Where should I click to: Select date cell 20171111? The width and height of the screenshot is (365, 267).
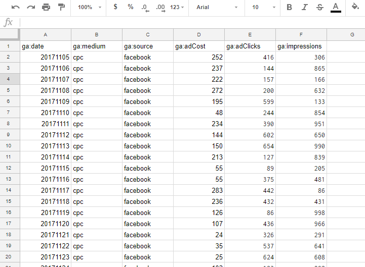[46, 124]
